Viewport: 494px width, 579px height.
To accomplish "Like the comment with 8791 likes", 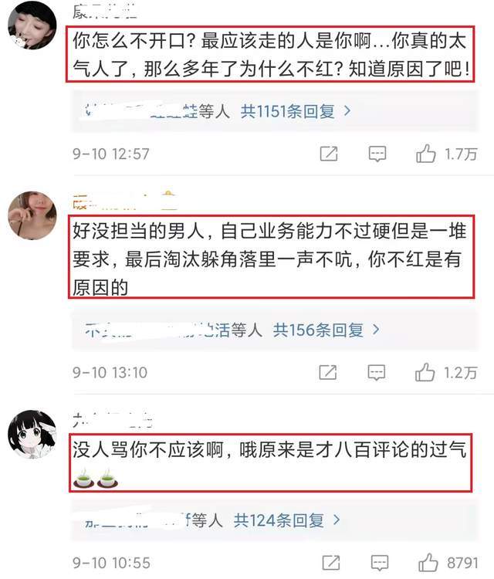I will [x=428, y=562].
